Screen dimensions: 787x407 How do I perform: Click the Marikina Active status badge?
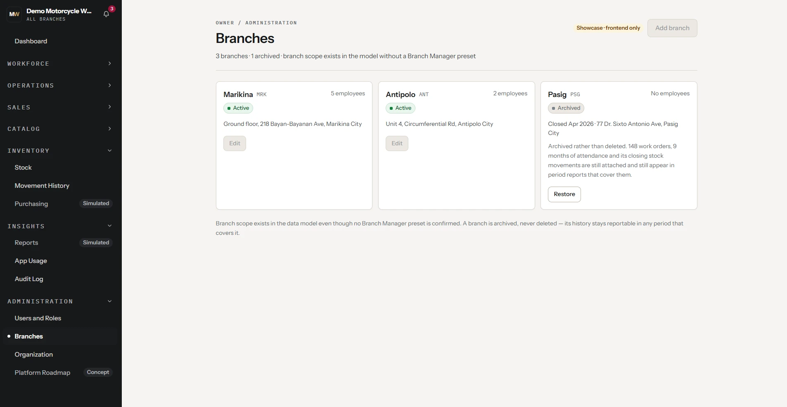tap(238, 108)
